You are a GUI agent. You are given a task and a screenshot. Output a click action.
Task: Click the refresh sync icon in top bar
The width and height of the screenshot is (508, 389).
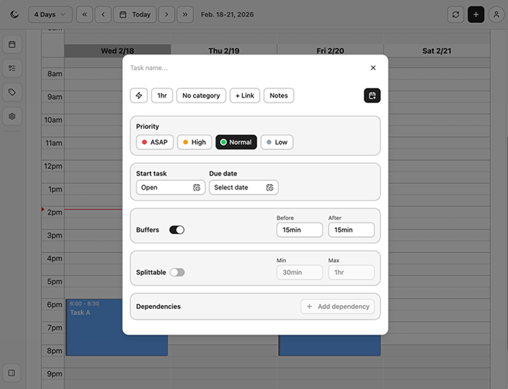pos(456,14)
